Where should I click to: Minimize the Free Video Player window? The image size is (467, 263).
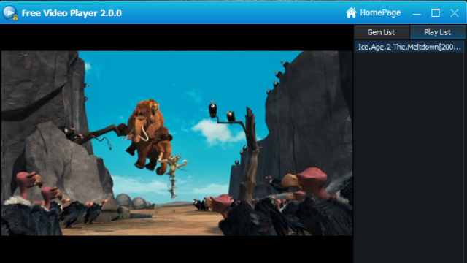click(x=417, y=13)
